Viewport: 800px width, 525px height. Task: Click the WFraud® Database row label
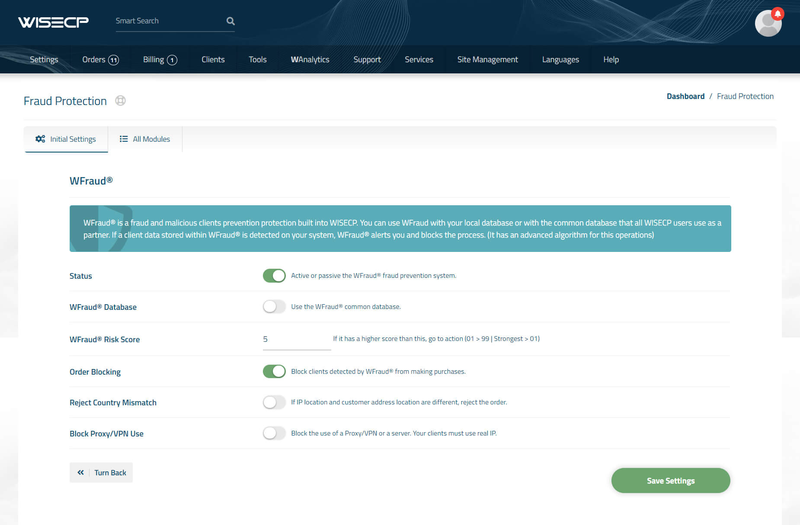pyautogui.click(x=103, y=307)
